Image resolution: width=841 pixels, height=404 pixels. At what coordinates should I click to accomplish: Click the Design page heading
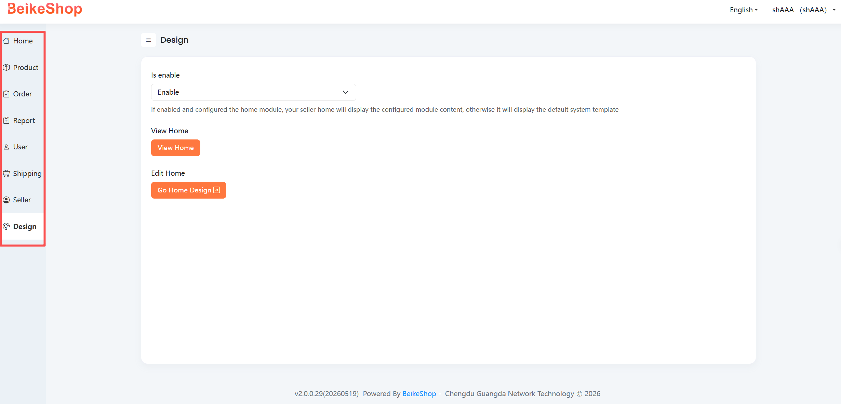[174, 40]
